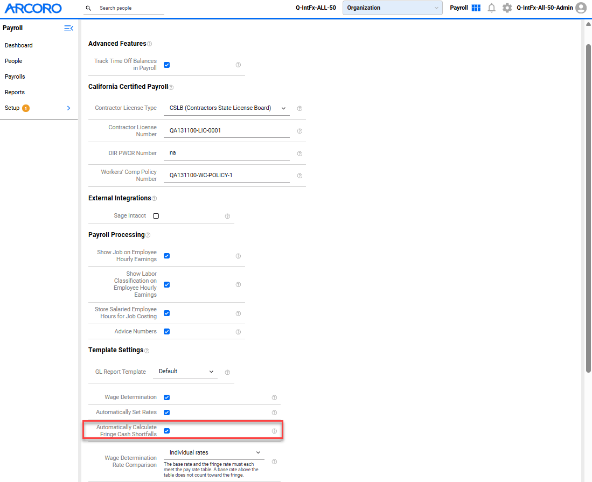This screenshot has height=482, width=592.
Task: Show help for Automatically Calculate Fringe Cash Shortfalls
Action: [x=275, y=431]
